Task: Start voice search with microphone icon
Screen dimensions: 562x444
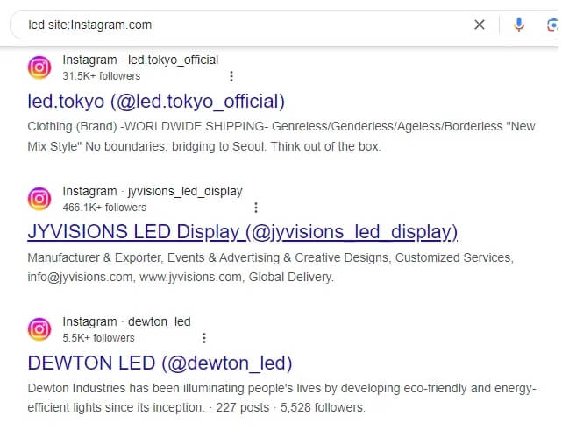Action: 519,25
